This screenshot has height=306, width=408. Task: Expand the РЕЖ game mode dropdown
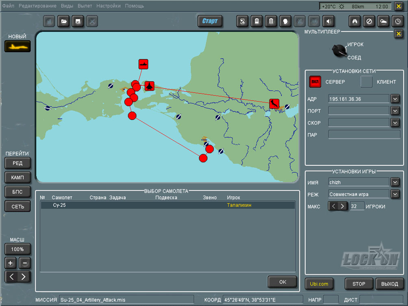pyautogui.click(x=395, y=194)
